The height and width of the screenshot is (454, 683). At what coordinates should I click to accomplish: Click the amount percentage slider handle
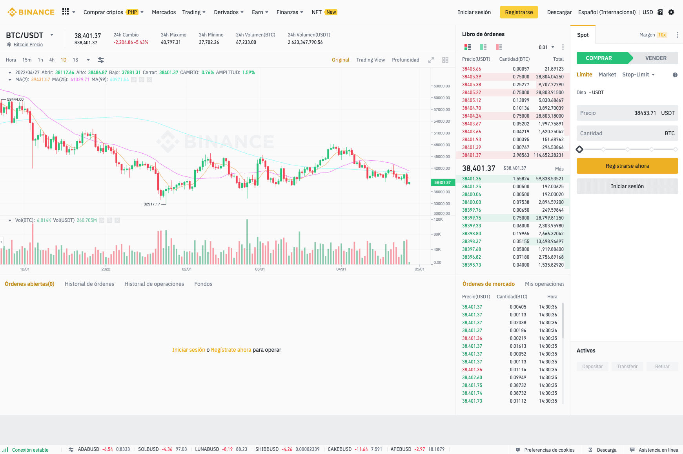[x=579, y=149]
